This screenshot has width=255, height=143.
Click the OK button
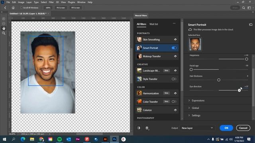[226, 128]
